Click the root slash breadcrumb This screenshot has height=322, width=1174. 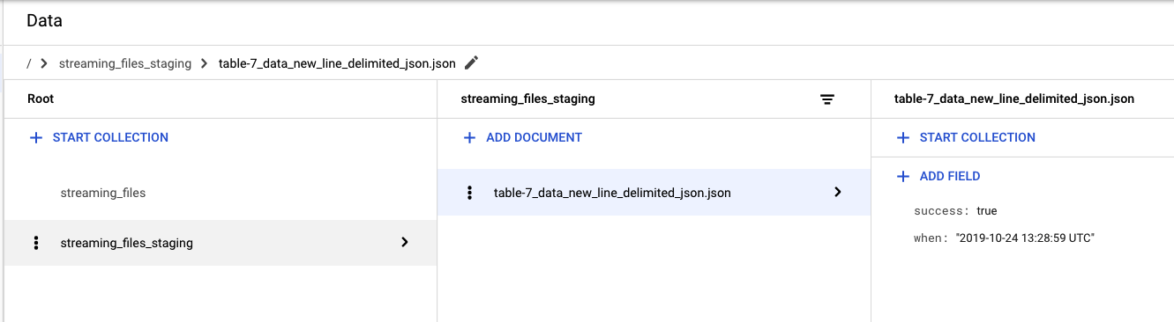tap(30, 63)
